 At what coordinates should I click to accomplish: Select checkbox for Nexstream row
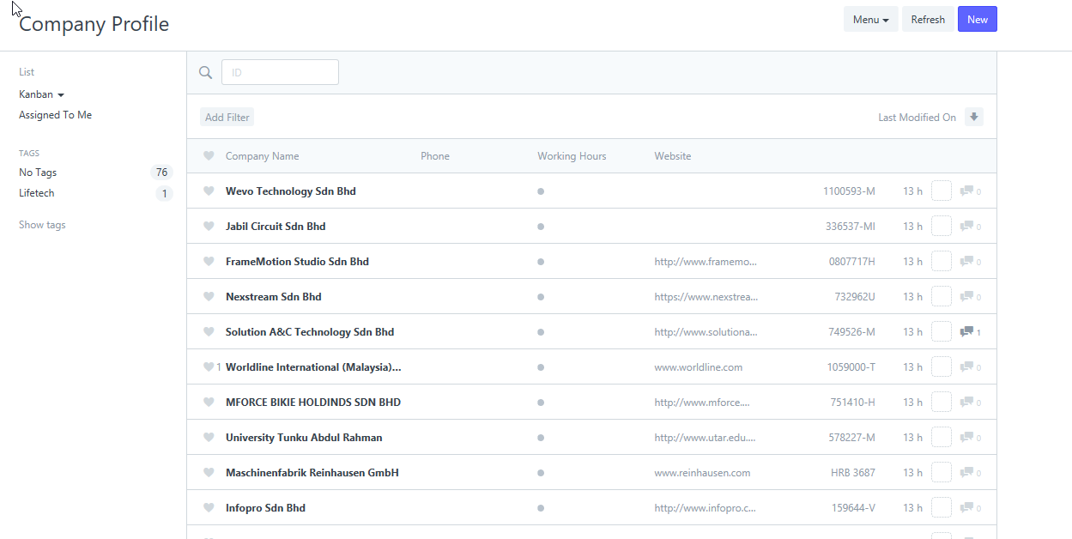942,296
